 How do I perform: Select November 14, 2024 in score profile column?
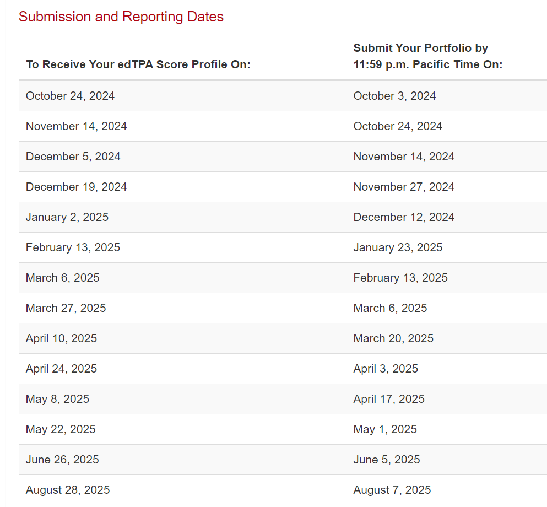[x=76, y=126]
